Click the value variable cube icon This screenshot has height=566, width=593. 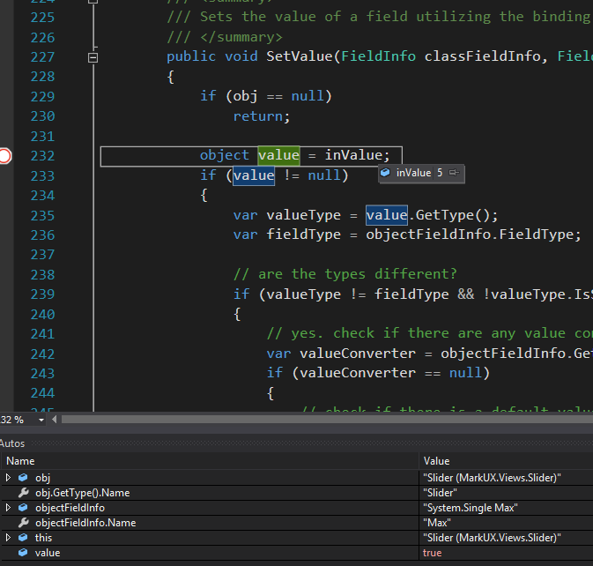(23, 553)
